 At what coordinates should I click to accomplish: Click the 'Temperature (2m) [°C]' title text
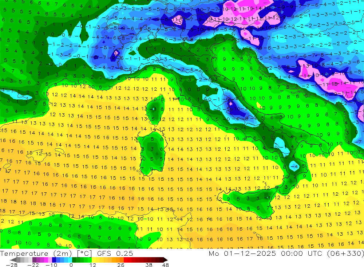click(46, 254)
